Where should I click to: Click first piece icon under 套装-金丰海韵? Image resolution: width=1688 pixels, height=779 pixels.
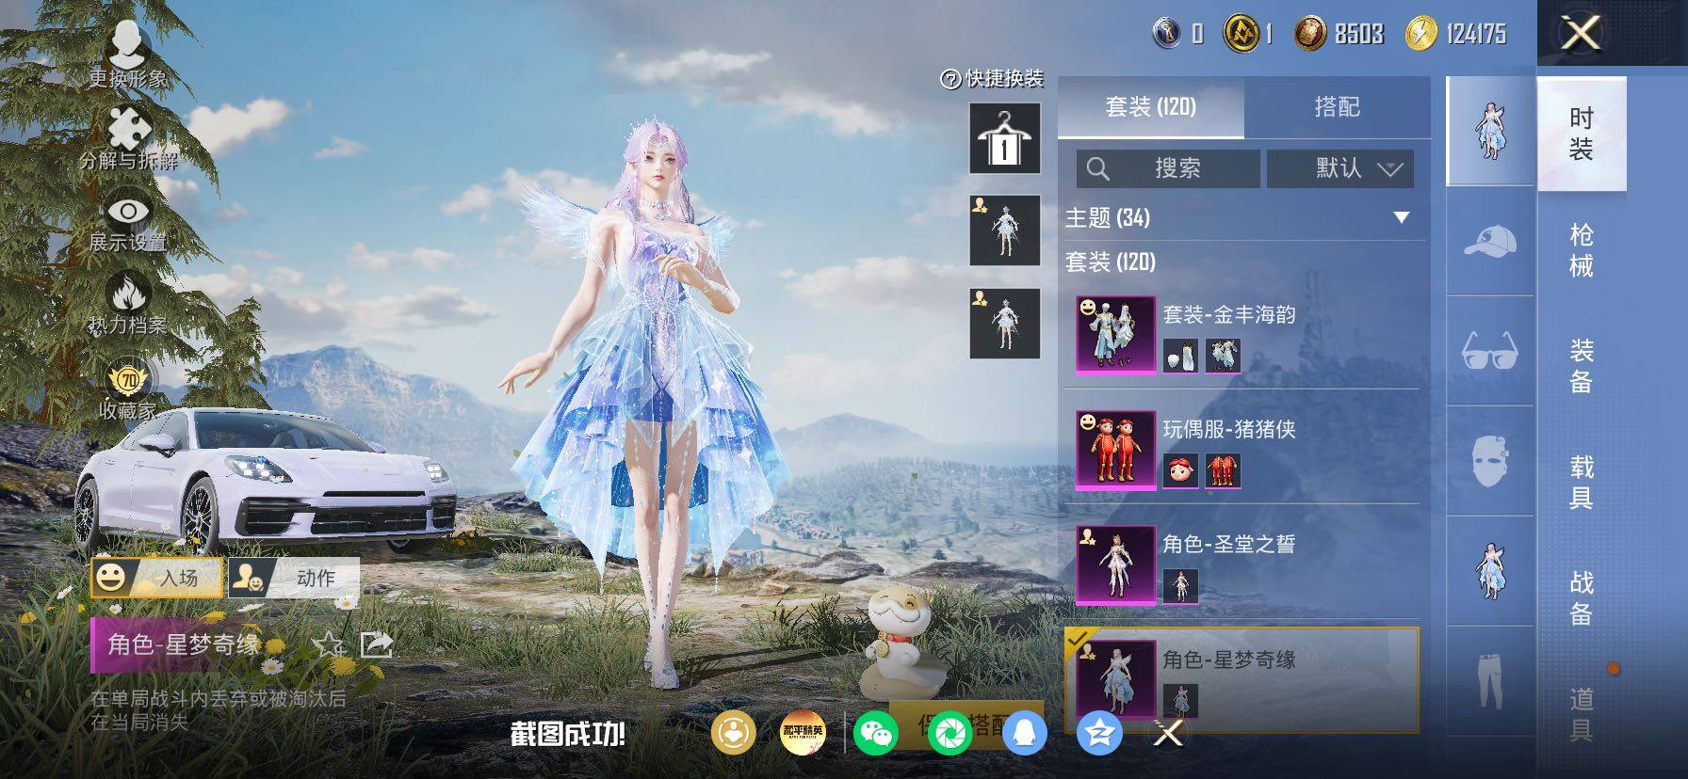[1180, 356]
